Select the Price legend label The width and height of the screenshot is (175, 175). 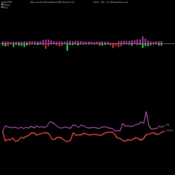click(6, 8)
